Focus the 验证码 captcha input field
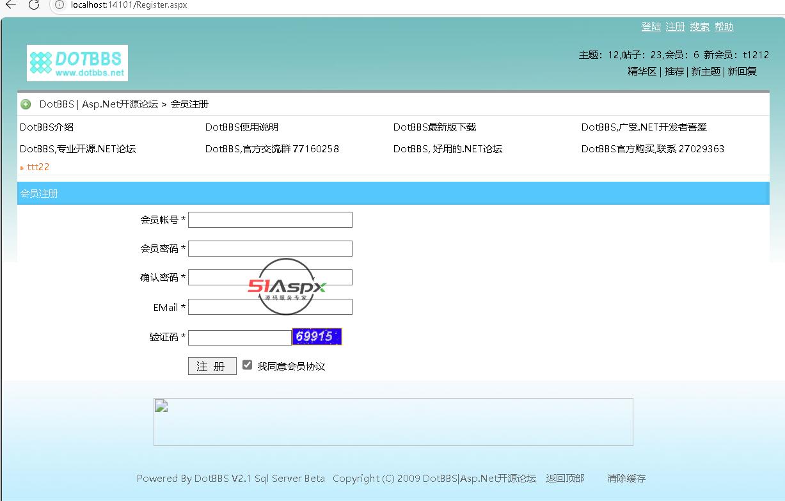This screenshot has width=785, height=501. click(240, 337)
